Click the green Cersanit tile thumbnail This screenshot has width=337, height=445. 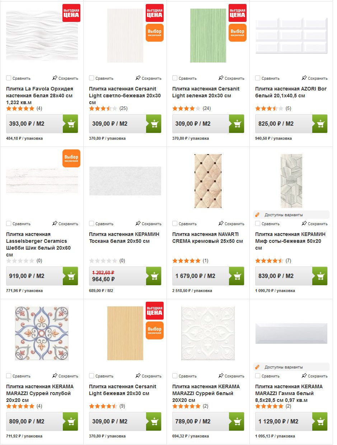(208, 36)
